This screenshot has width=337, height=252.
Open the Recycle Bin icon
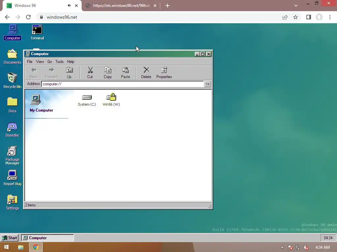12,81
